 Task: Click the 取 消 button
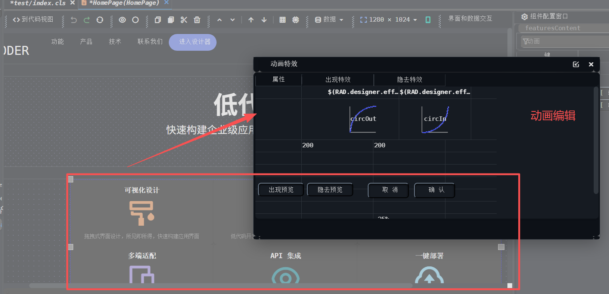pyautogui.click(x=388, y=190)
